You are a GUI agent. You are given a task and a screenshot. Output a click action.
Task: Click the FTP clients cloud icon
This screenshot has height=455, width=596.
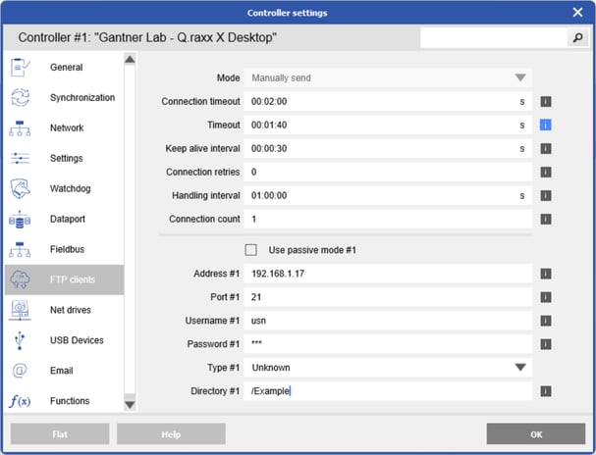[x=20, y=279]
